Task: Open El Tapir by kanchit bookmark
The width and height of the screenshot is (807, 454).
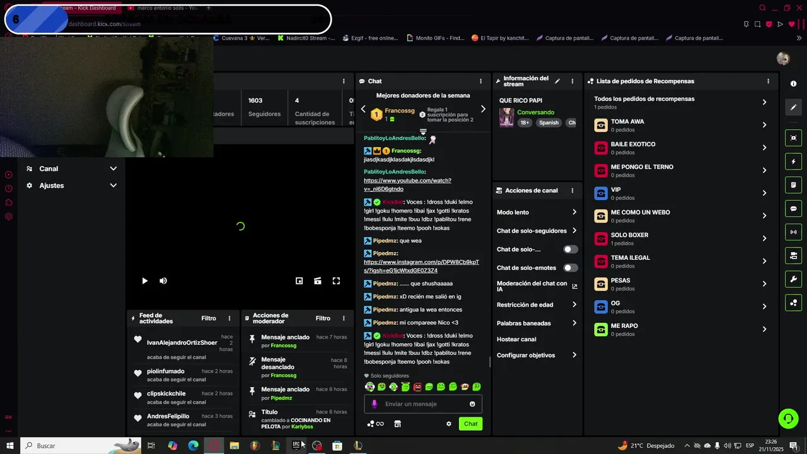Action: coord(501,38)
